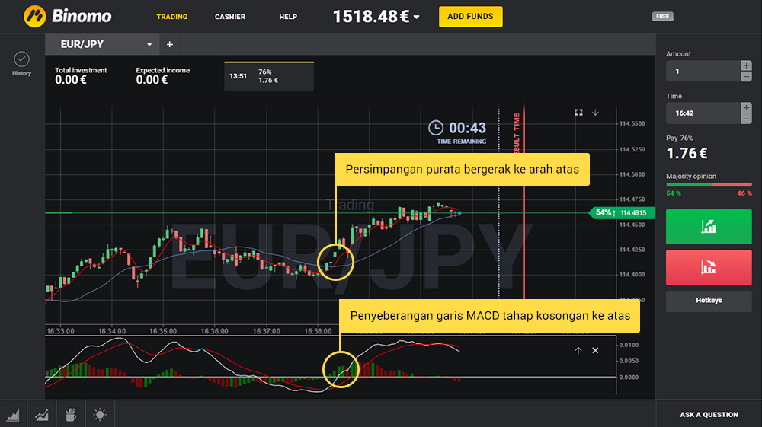The height and width of the screenshot is (427, 762).
Task: Click the FREE account badge
Action: tap(662, 17)
